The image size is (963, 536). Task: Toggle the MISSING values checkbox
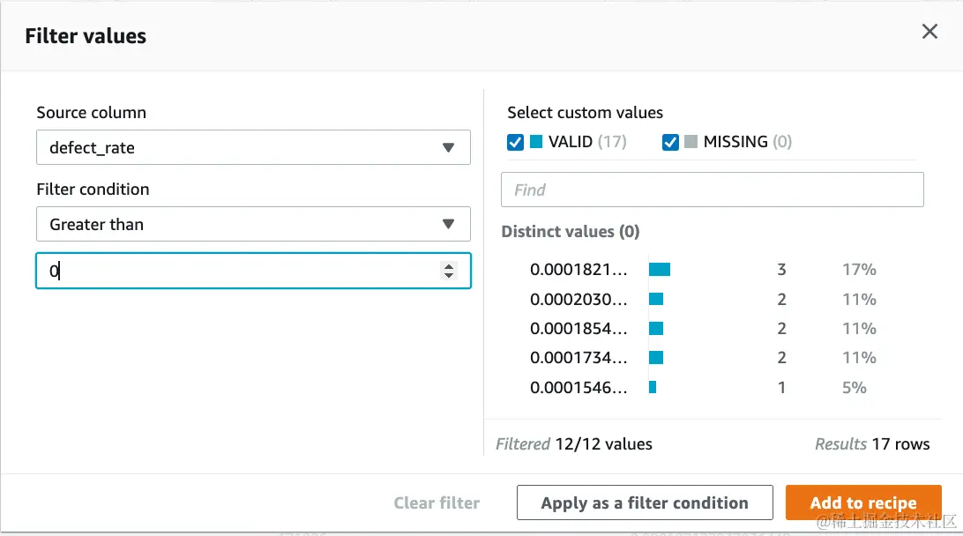point(670,142)
